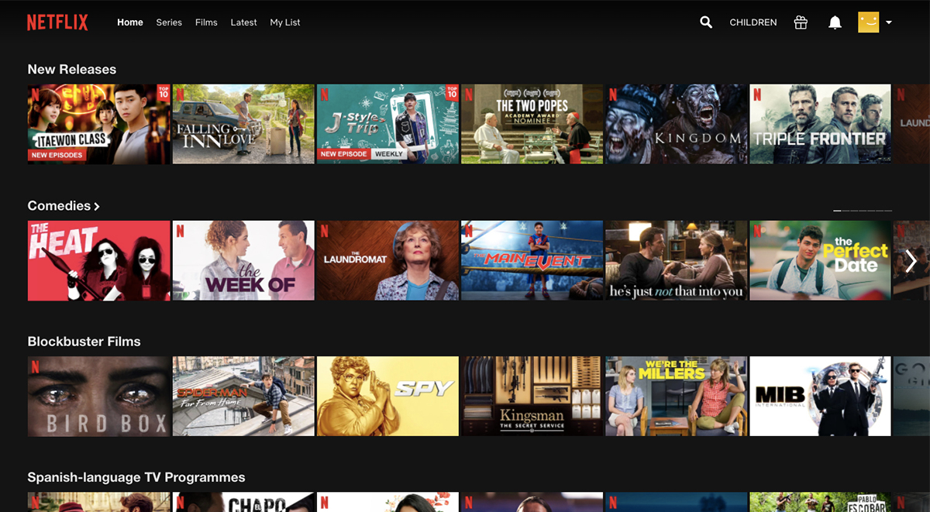Open the Films menu item
Screen dimensions: 930x512
[206, 22]
